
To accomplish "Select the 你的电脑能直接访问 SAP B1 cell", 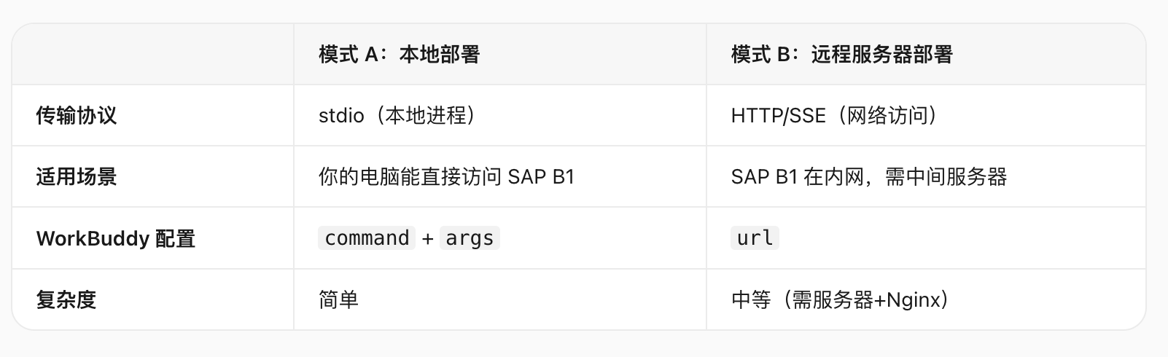I will (447, 177).
